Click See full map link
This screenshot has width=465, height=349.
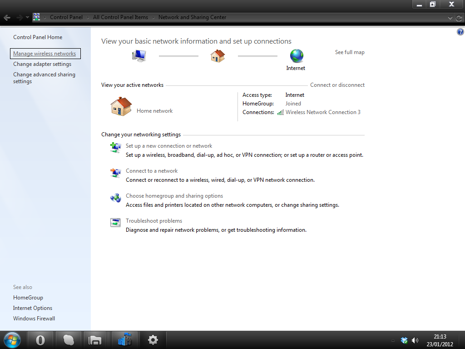coord(350,52)
